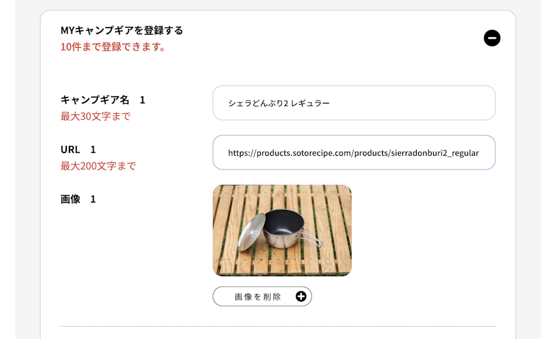Image resolution: width=557 pixels, height=339 pixels.
Task: Click the MYキャンプギアを登録する heading
Action: [122, 30]
